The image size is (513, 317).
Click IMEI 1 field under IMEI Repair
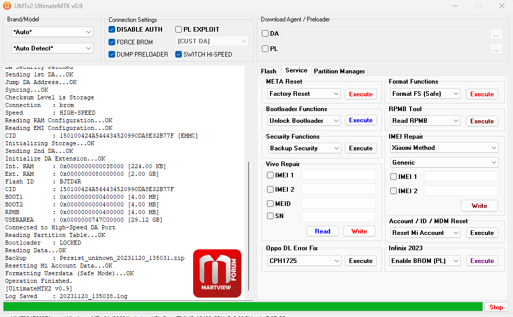461,177
